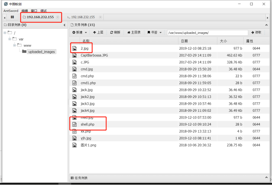Click the tab bar right scroll arrow

click(267, 18)
